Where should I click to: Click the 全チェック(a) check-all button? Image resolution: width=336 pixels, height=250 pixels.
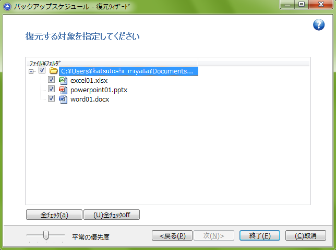[54, 215]
